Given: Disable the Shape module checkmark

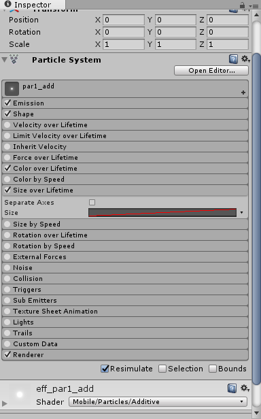Looking at the screenshot, I should pos(7,114).
